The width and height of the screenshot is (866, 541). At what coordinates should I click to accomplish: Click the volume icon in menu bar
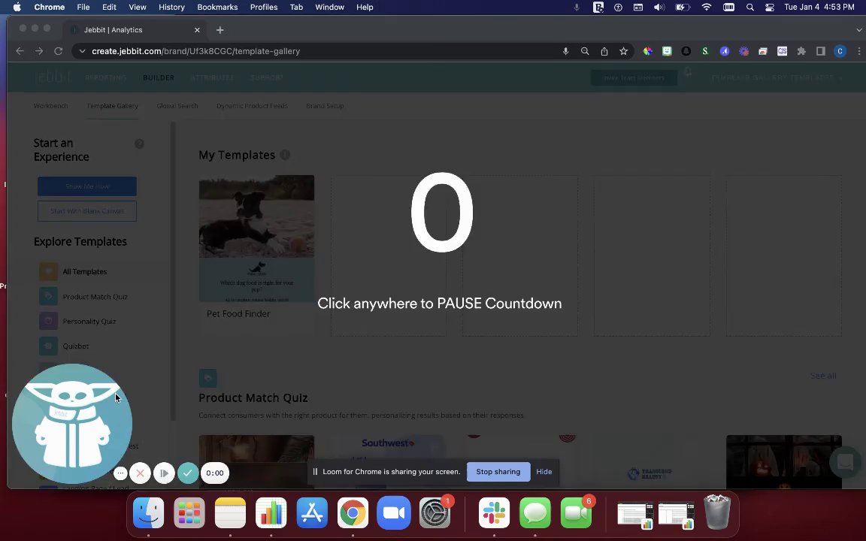pyautogui.click(x=659, y=8)
